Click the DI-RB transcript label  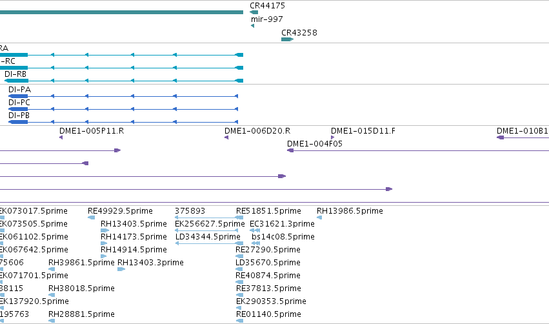click(x=15, y=74)
